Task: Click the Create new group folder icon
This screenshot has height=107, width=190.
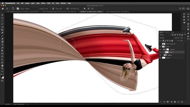Action: point(175,102)
